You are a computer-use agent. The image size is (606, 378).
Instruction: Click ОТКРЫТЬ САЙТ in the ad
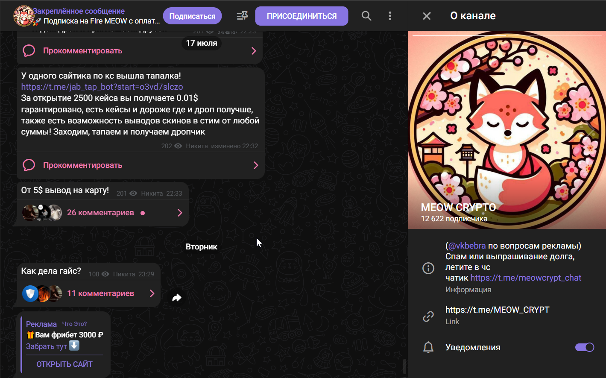point(64,364)
